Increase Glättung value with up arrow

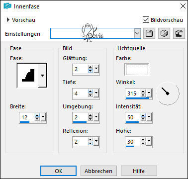[90, 67]
